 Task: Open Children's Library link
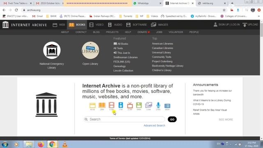tap(161, 70)
